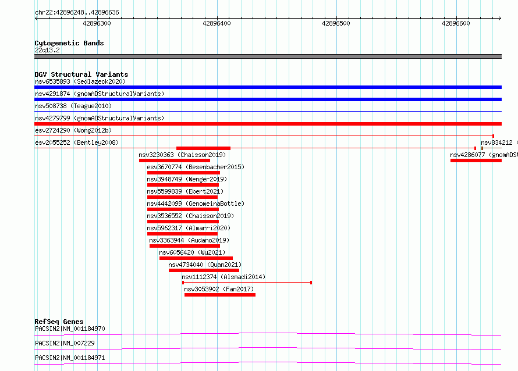This screenshot has height=371, width=518.
Task: Click the nsv6535893 (Sedlazeck2020) variant label
Action: coord(80,81)
